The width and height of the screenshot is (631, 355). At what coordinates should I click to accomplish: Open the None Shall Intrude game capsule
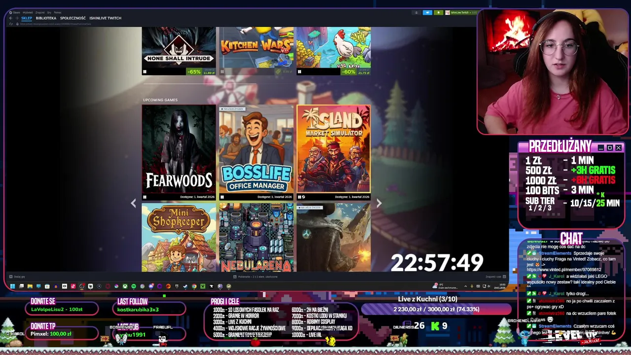tap(178, 51)
